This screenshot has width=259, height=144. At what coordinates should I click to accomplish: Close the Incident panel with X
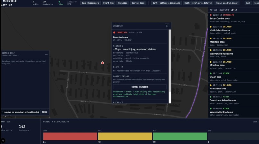point(167,26)
